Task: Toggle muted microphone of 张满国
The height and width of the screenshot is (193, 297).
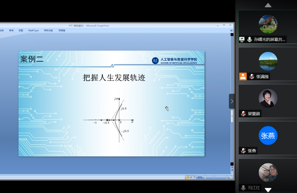Action: tap(252, 77)
